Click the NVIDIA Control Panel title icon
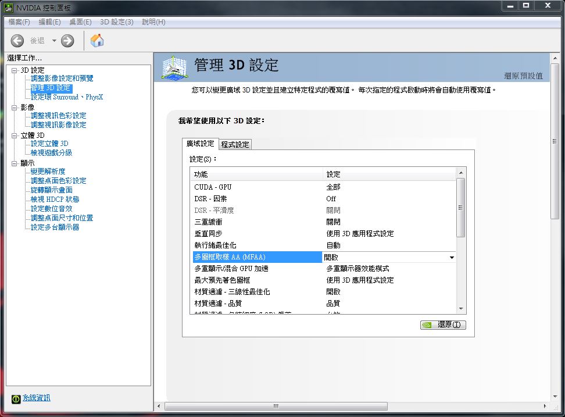565x417 pixels. coord(8,8)
